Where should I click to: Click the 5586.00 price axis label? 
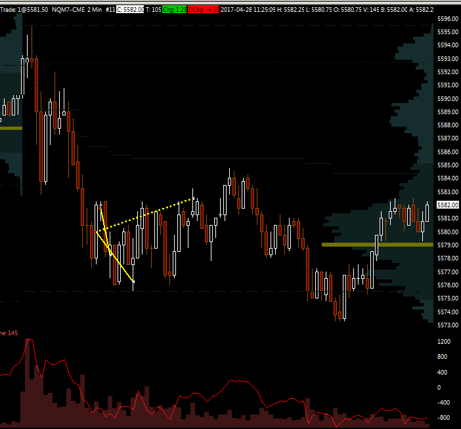448,152
